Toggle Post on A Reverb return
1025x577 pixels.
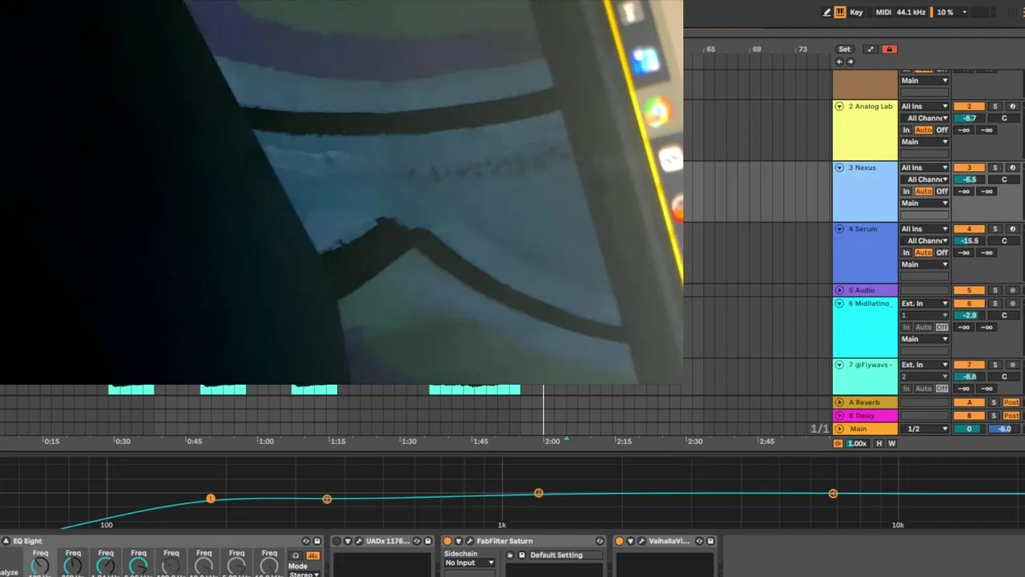1011,402
